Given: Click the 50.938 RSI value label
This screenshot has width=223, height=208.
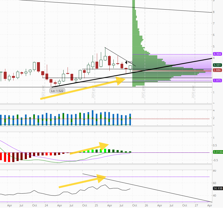Looking at the screenshot, I should [218, 188].
